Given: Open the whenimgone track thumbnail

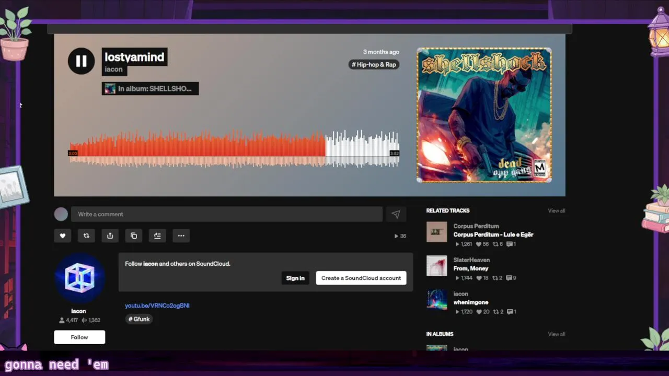Looking at the screenshot, I should (x=436, y=300).
